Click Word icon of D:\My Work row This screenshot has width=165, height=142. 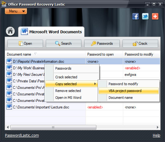point(9,68)
